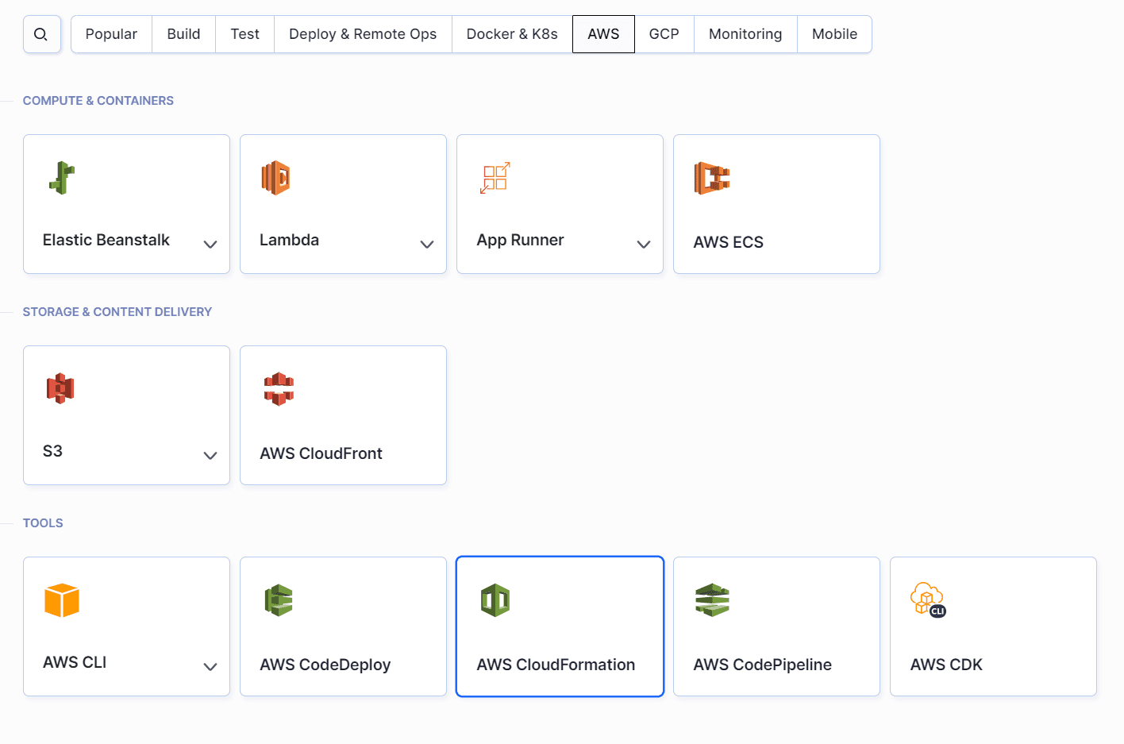The height and width of the screenshot is (744, 1124).
Task: Switch to the Popular filter
Action: (111, 34)
